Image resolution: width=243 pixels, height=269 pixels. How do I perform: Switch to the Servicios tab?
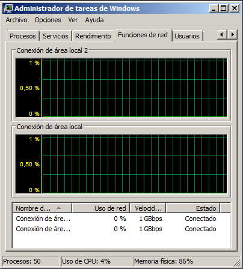click(55, 36)
